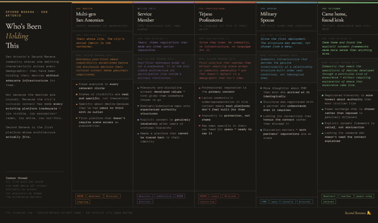The height and width of the screenshot is (223, 378).
Task: Click 'ready to say it' bullet
Action: click(225, 129)
